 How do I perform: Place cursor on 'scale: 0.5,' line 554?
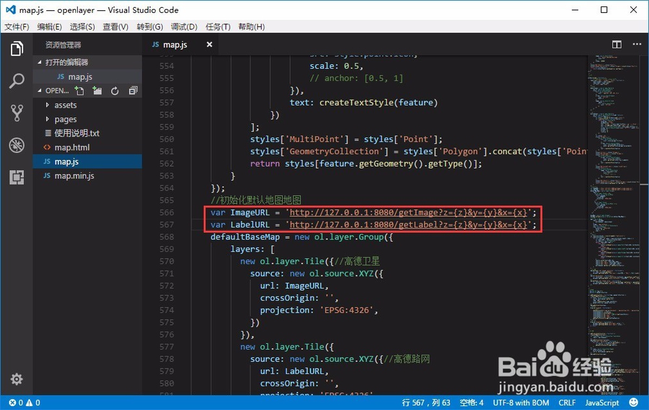[x=336, y=66]
